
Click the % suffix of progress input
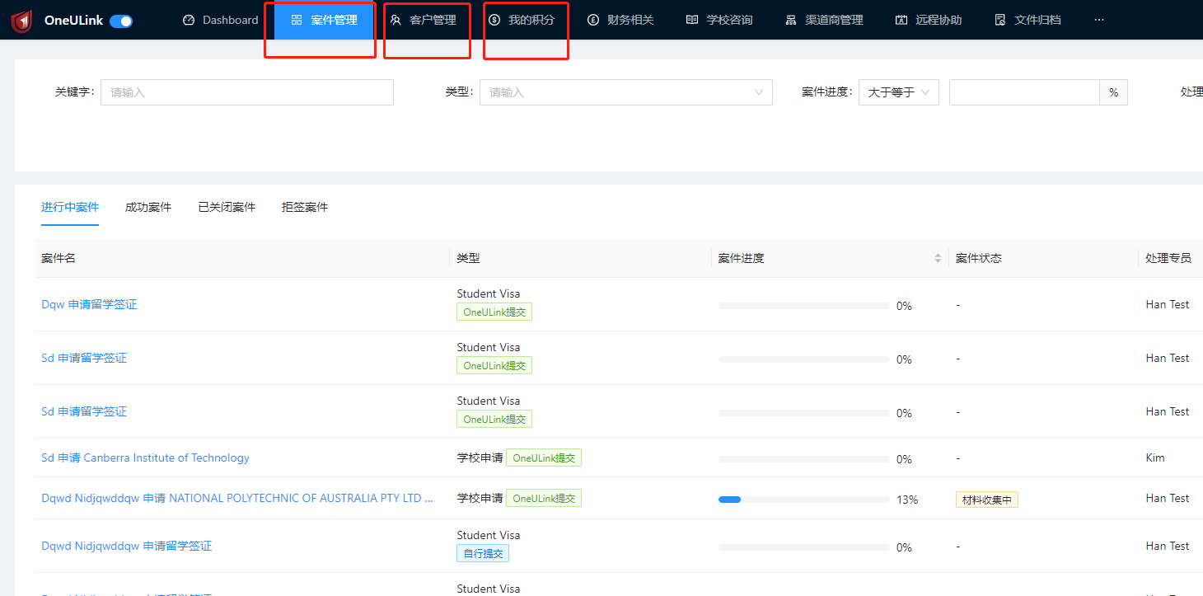click(1113, 92)
